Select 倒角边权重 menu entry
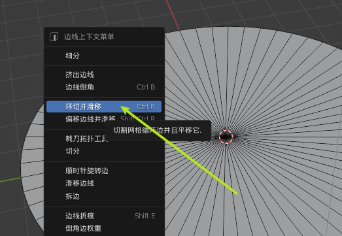The image size is (342, 236). [x=104, y=228]
